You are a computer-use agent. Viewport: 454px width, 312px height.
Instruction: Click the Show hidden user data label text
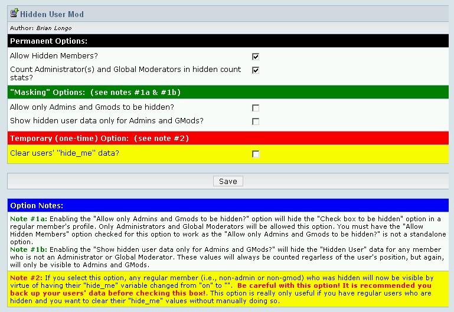click(x=106, y=120)
